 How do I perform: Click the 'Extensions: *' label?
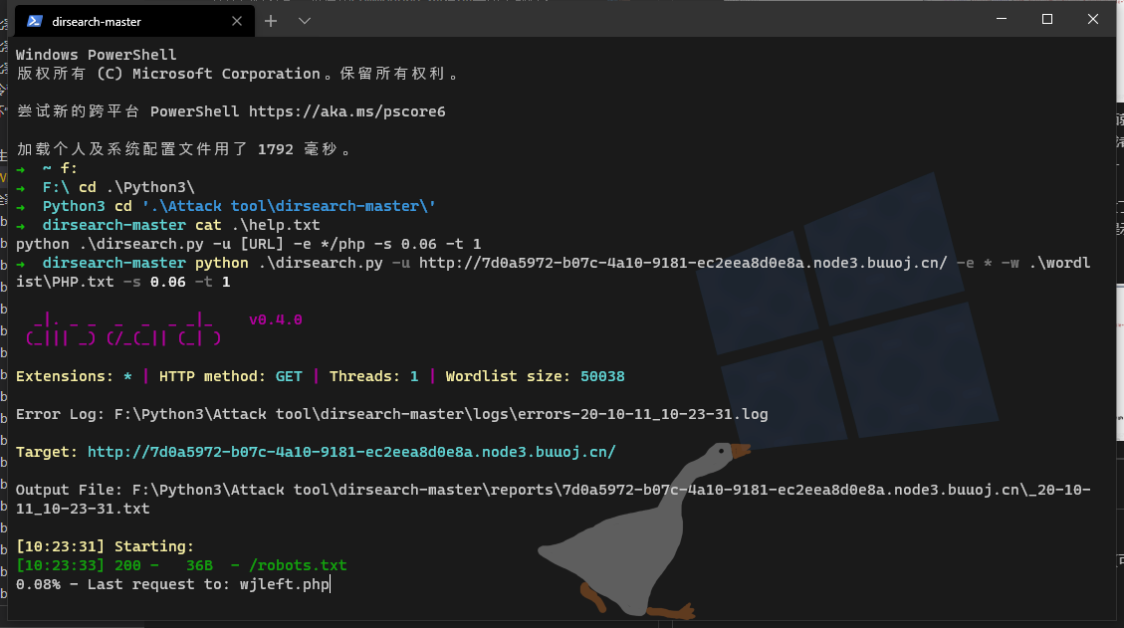tap(74, 375)
